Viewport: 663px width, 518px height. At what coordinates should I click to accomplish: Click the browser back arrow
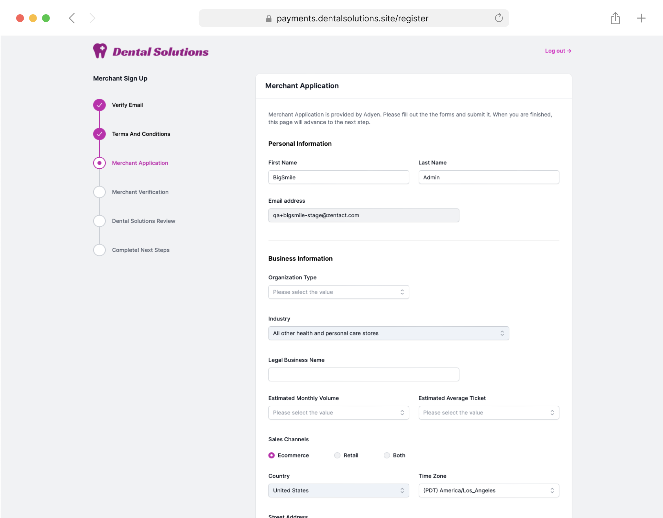[x=72, y=18]
